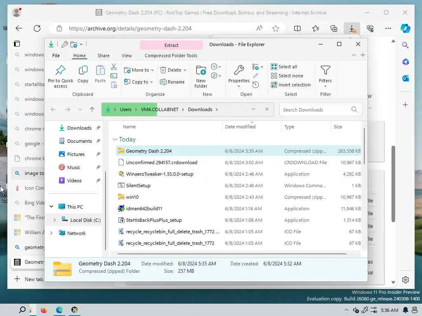Click the Rename button in Organize group
The width and height of the screenshot is (422, 316).
[172, 82]
